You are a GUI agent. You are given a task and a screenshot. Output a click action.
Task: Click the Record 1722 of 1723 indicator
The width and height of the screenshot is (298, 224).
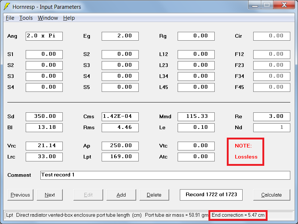(x=211, y=195)
